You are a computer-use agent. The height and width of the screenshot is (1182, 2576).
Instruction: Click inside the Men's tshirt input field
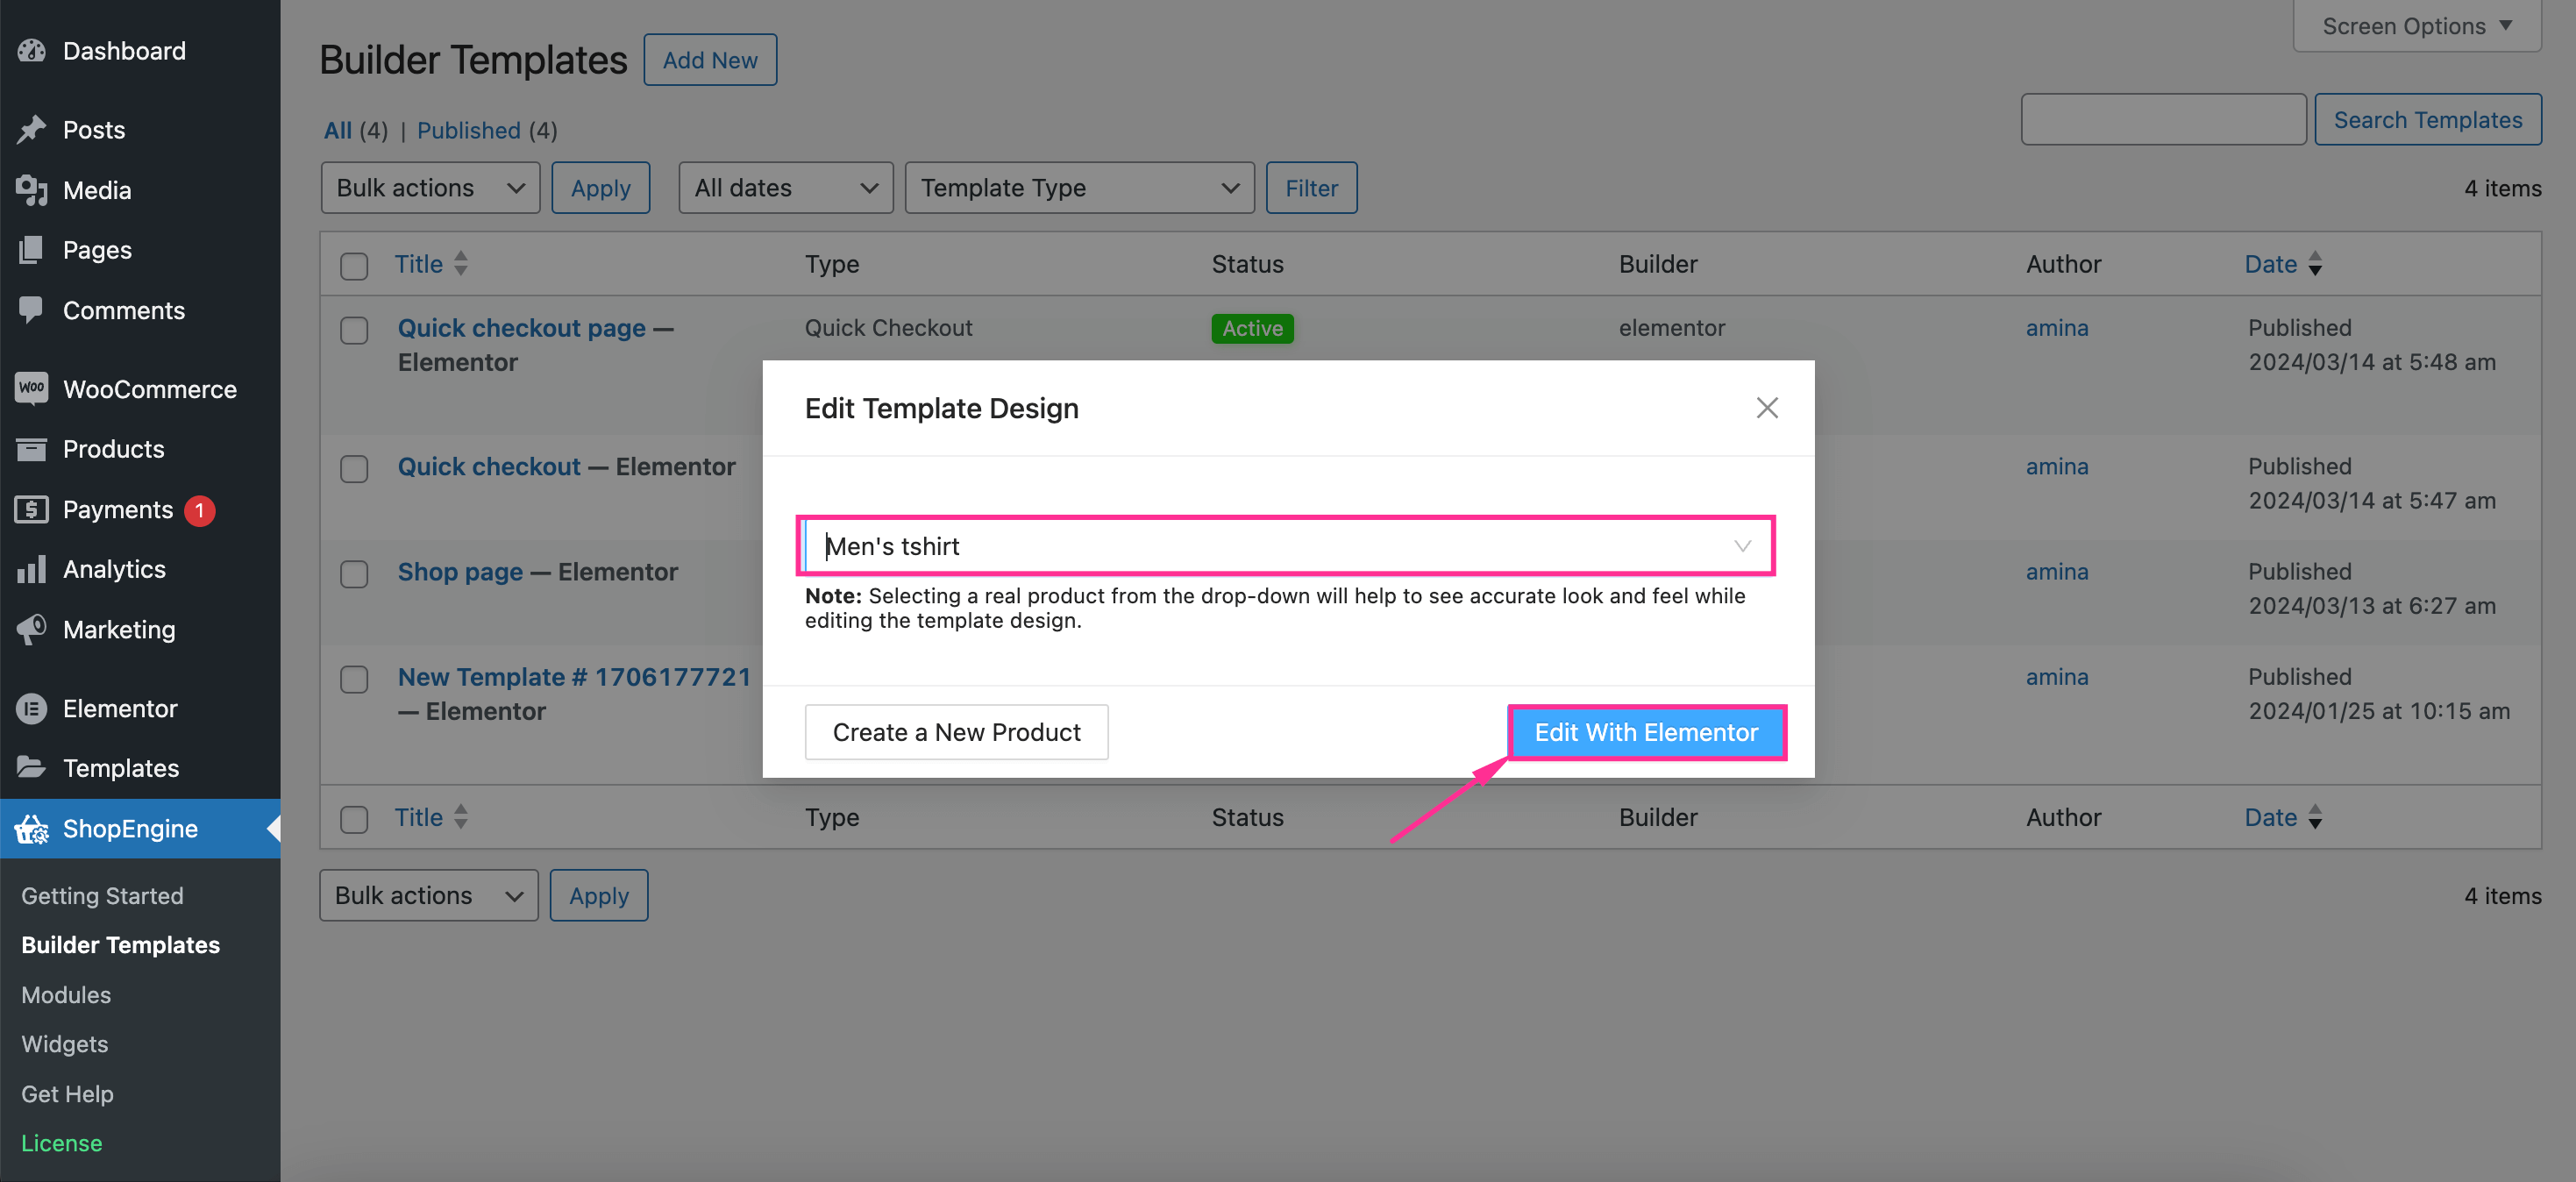click(1290, 545)
